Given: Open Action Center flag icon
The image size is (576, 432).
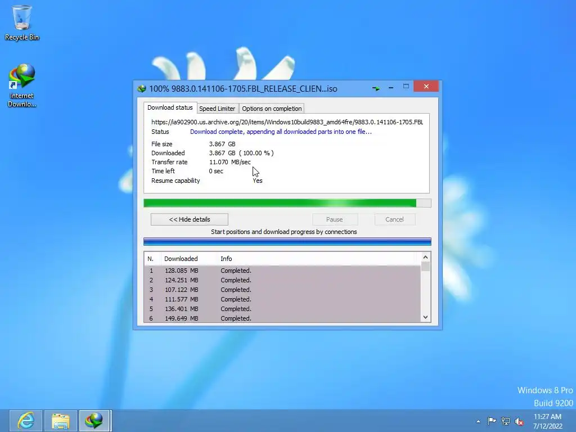Looking at the screenshot, I should coord(492,421).
